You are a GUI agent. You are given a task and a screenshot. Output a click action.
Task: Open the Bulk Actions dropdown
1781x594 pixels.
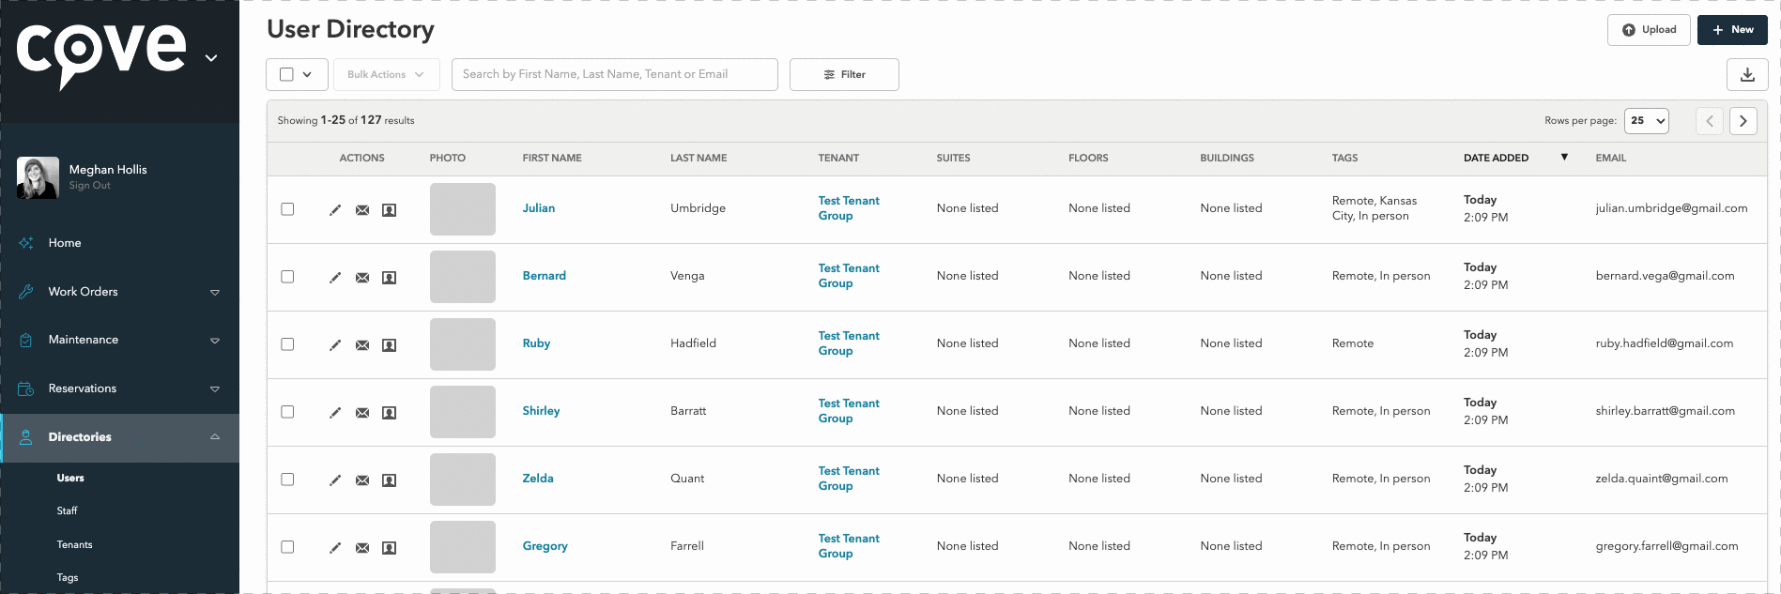coord(386,75)
